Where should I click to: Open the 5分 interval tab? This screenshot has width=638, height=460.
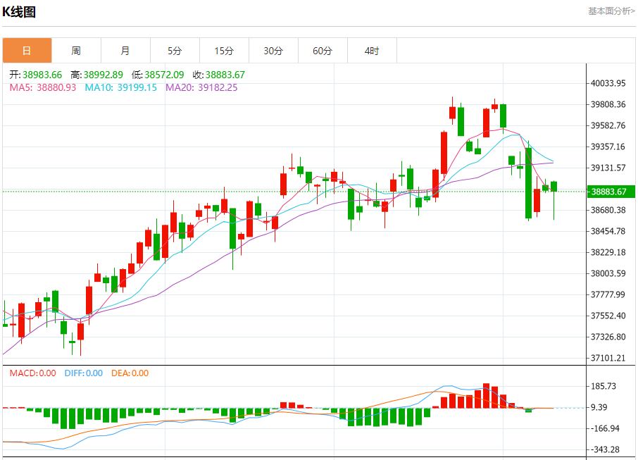pyautogui.click(x=175, y=51)
